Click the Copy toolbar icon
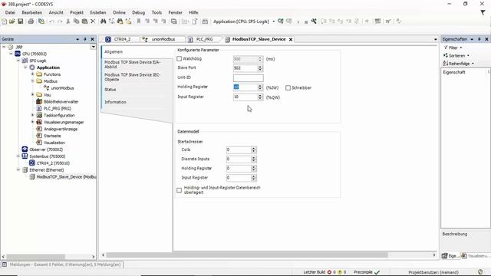 click(x=76, y=21)
